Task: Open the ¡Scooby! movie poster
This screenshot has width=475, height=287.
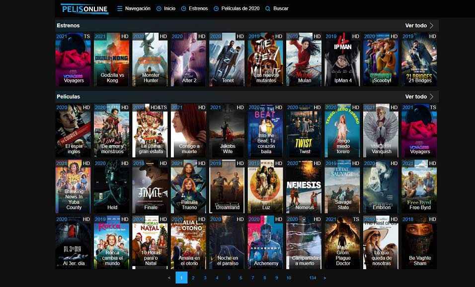Action: [381, 59]
